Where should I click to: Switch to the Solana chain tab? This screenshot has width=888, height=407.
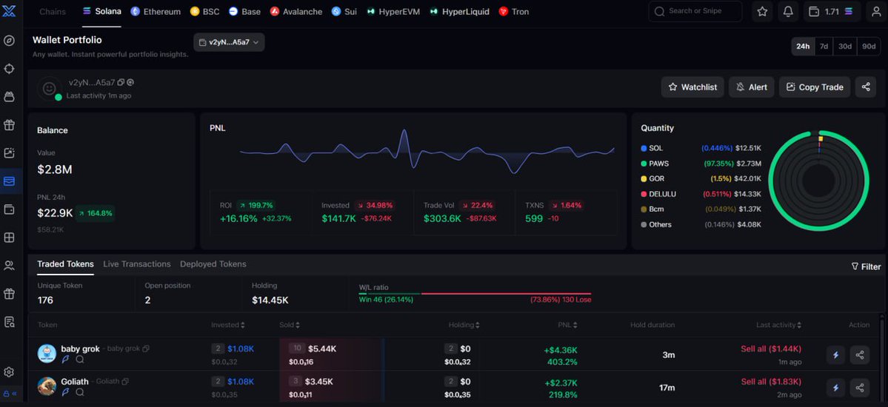(102, 11)
